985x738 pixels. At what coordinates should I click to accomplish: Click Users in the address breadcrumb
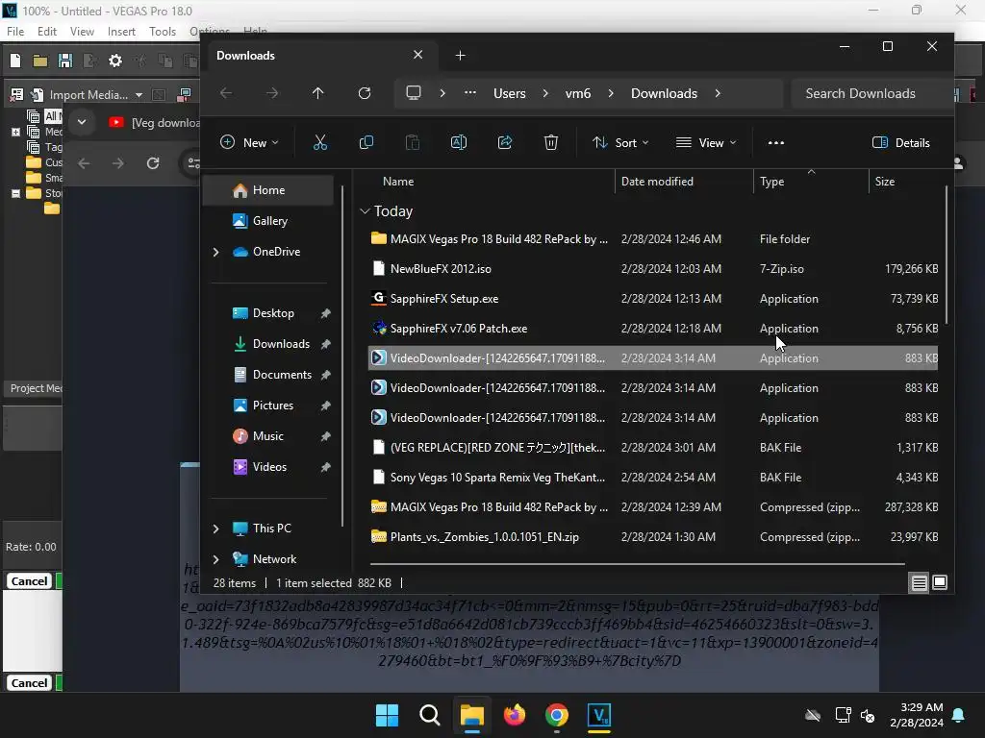[x=510, y=93]
